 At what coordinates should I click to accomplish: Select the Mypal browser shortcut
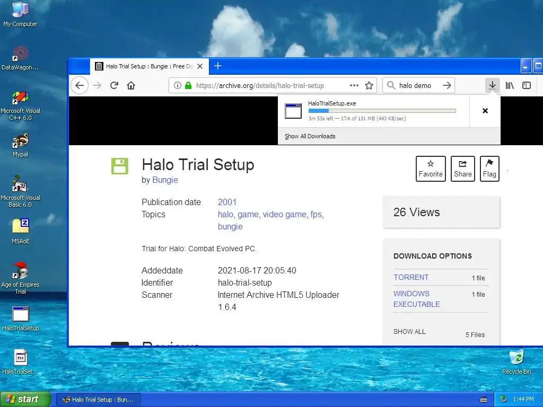tap(20, 145)
